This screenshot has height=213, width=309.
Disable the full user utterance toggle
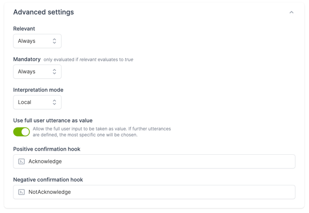pyautogui.click(x=22, y=132)
